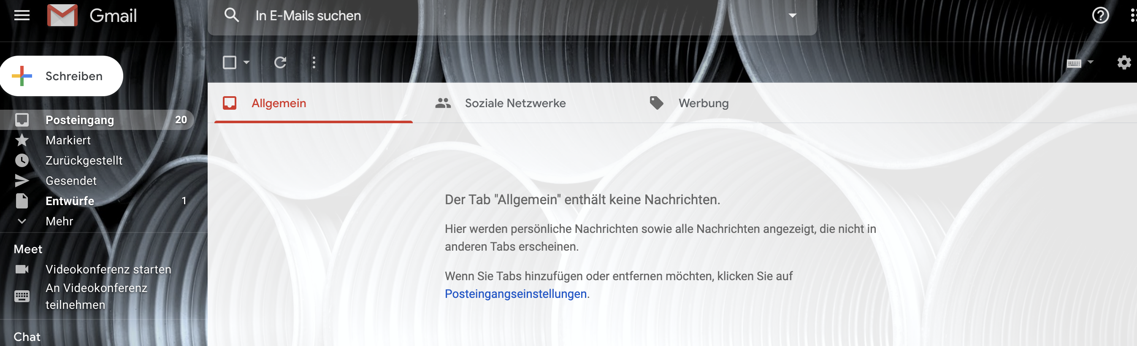Image resolution: width=1137 pixels, height=346 pixels.
Task: Open the Google apps grid icon
Action: coord(1133,16)
